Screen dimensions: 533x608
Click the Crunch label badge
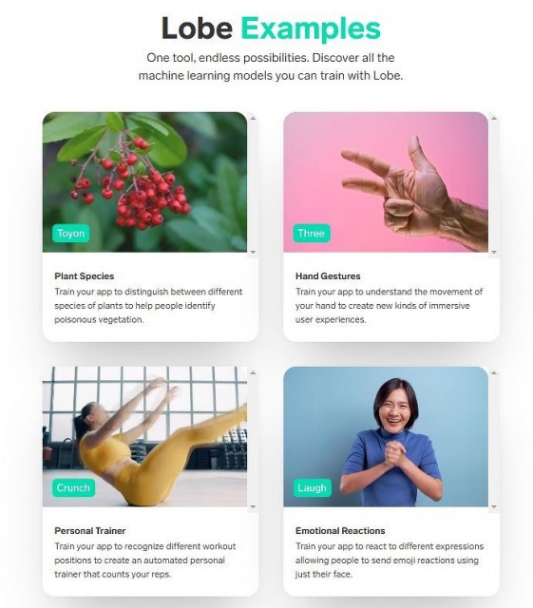pos(73,487)
